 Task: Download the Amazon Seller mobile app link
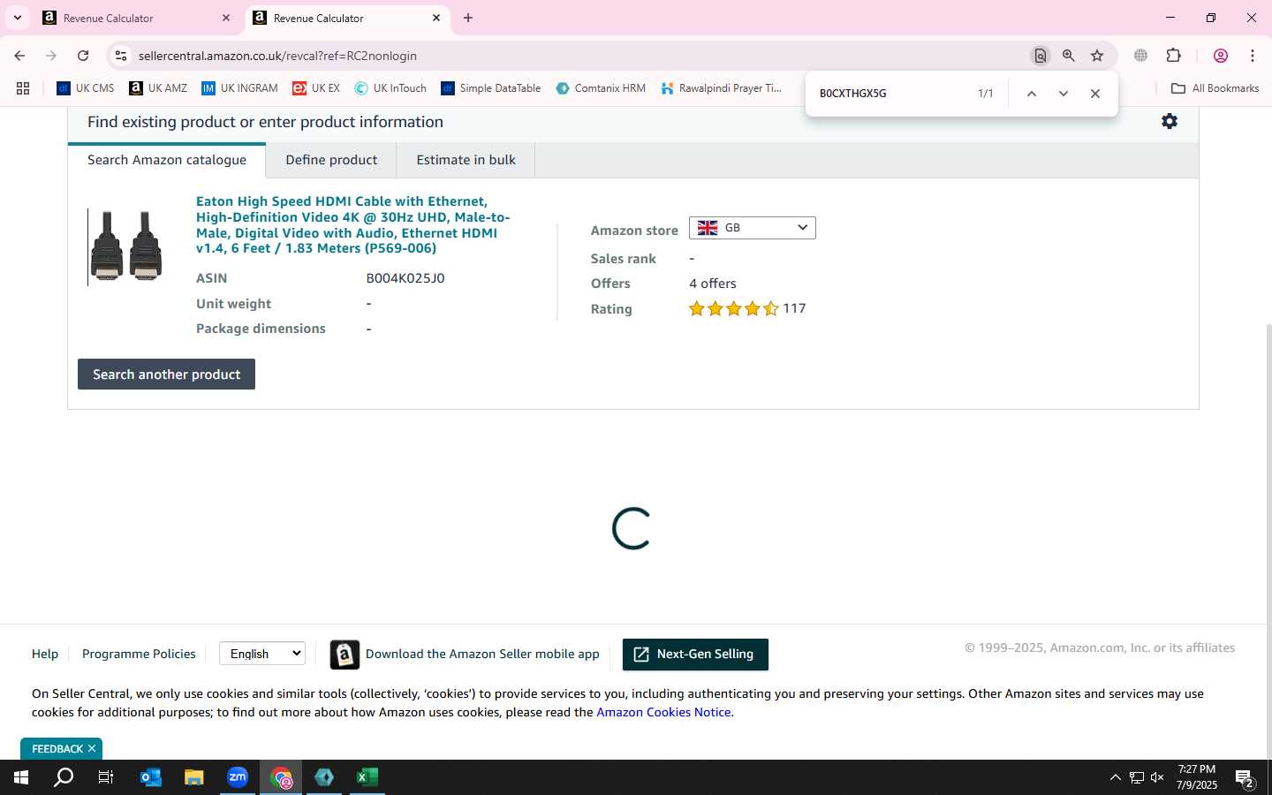tap(482, 654)
